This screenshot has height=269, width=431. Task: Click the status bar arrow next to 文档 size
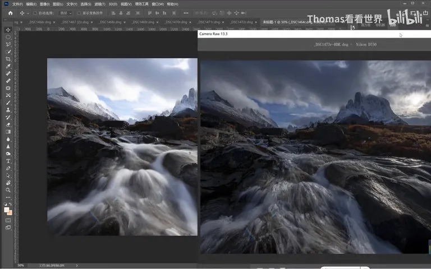[x=77, y=266]
